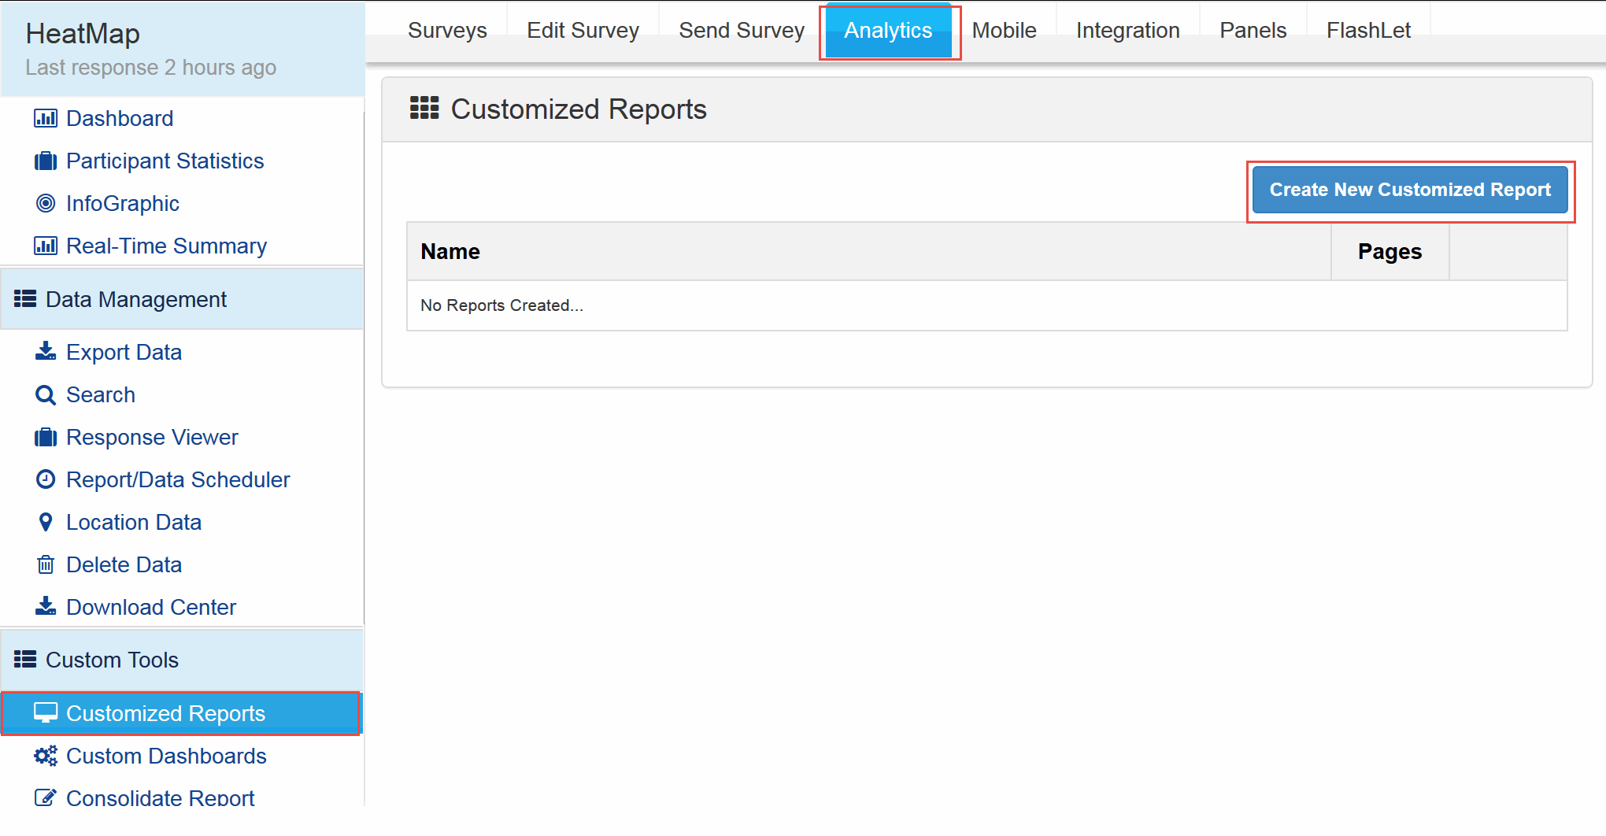Screen dimensions: 1606x836
Task: Select the Search magnifier icon
Action: (x=46, y=394)
